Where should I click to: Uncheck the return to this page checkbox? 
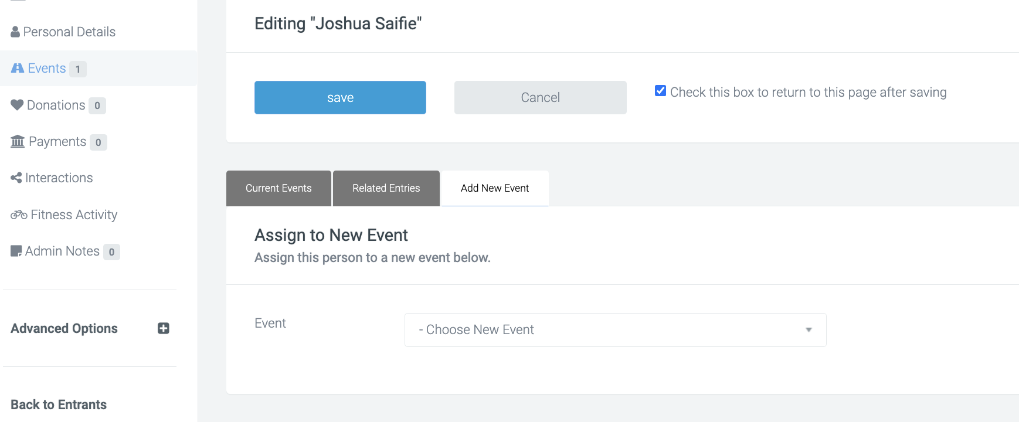pos(660,91)
